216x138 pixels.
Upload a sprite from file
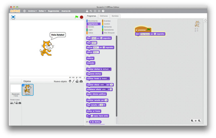click(x=77, y=81)
